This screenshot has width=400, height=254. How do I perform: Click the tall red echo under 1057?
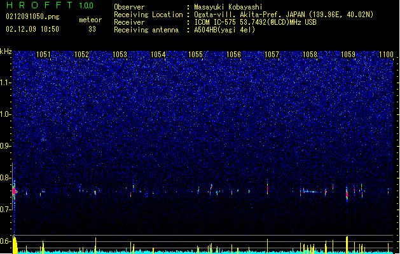pos(267,188)
